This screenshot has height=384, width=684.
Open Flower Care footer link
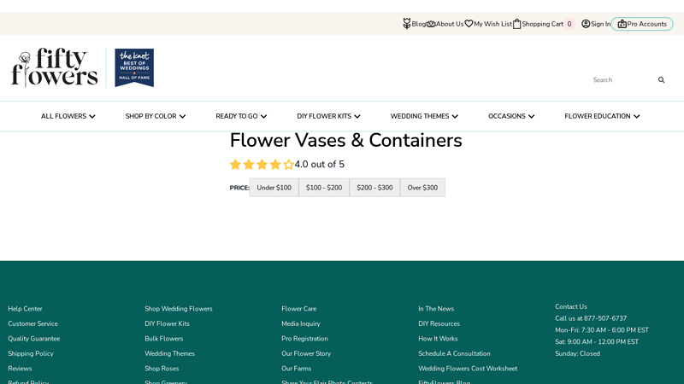(298, 309)
